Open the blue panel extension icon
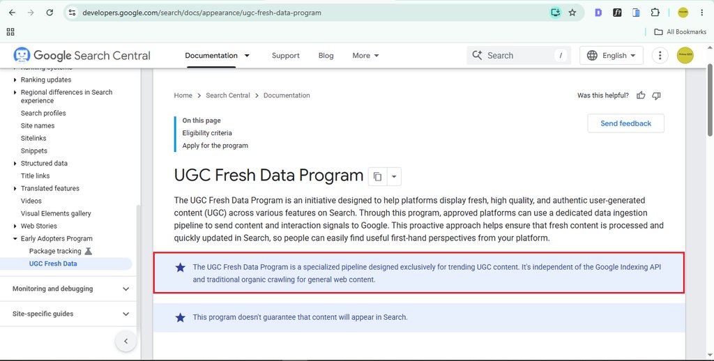Image resolution: width=714 pixels, height=361 pixels. coord(636,13)
